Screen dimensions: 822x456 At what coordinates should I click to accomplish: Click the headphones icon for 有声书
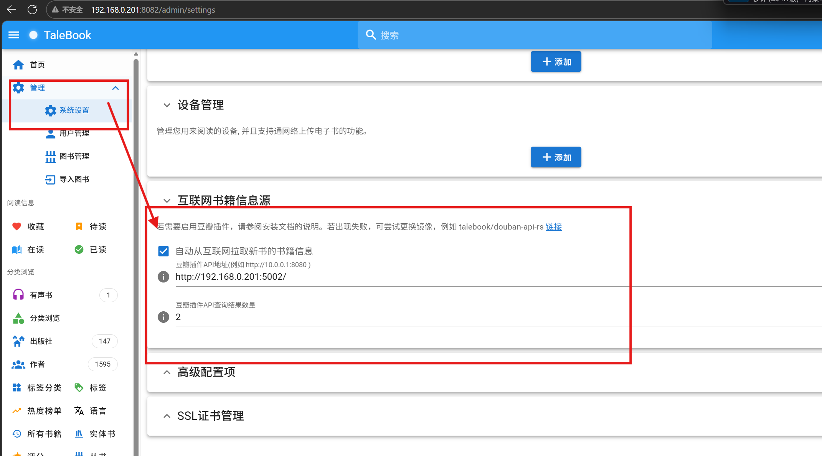coord(18,295)
